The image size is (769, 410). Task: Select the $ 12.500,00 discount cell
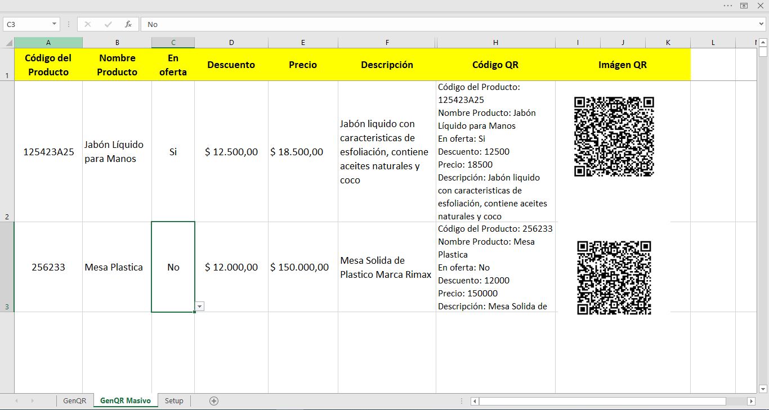tap(231, 151)
